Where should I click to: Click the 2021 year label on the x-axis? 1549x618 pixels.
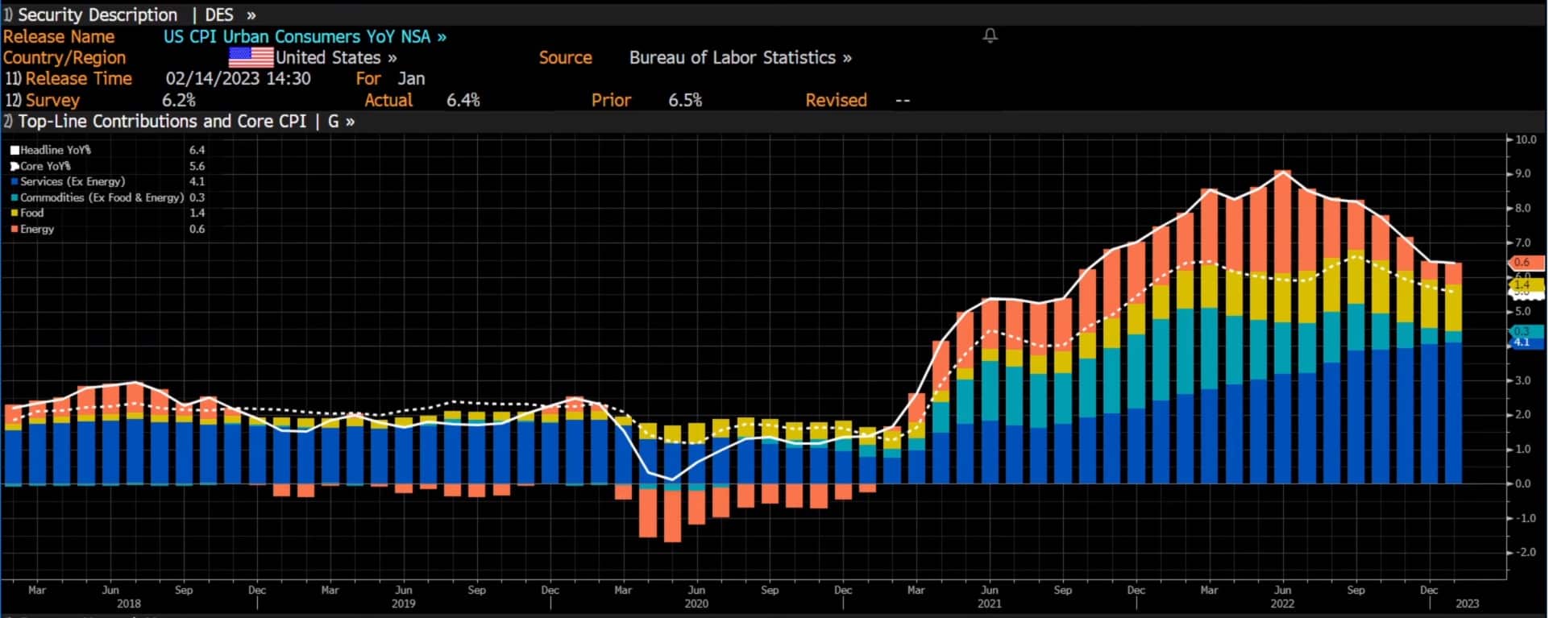(x=990, y=603)
